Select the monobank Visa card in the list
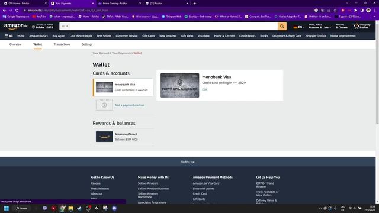The width and height of the screenshot is (379, 213). point(123,87)
